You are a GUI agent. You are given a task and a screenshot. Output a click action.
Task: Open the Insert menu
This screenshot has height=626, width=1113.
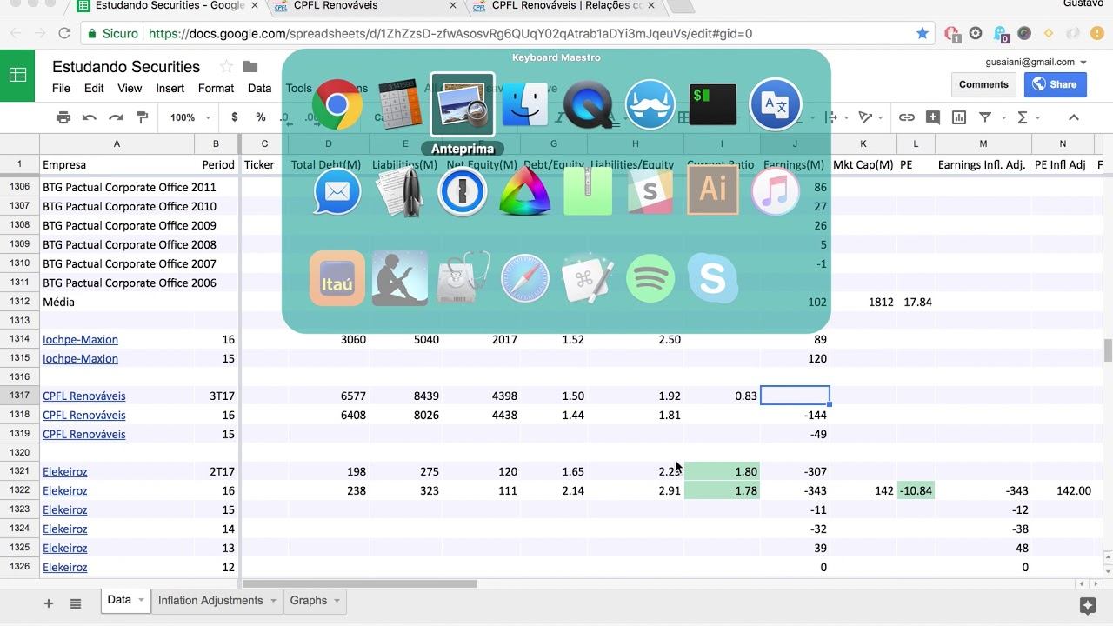pyautogui.click(x=170, y=88)
